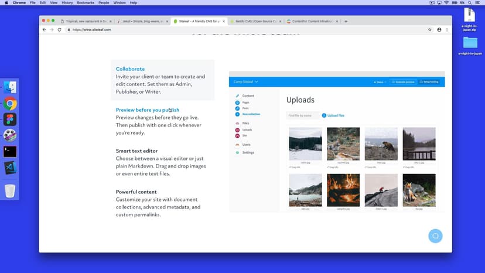Open Visual Studio Code in dock
The width and height of the screenshot is (485, 273).
tap(10, 168)
